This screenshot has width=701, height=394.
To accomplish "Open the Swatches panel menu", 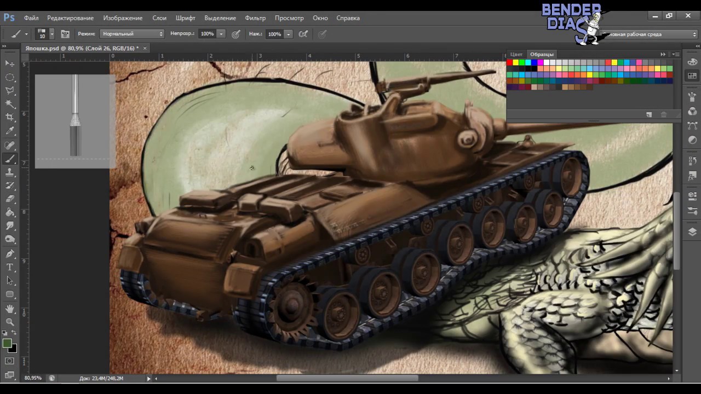I will click(x=676, y=54).
